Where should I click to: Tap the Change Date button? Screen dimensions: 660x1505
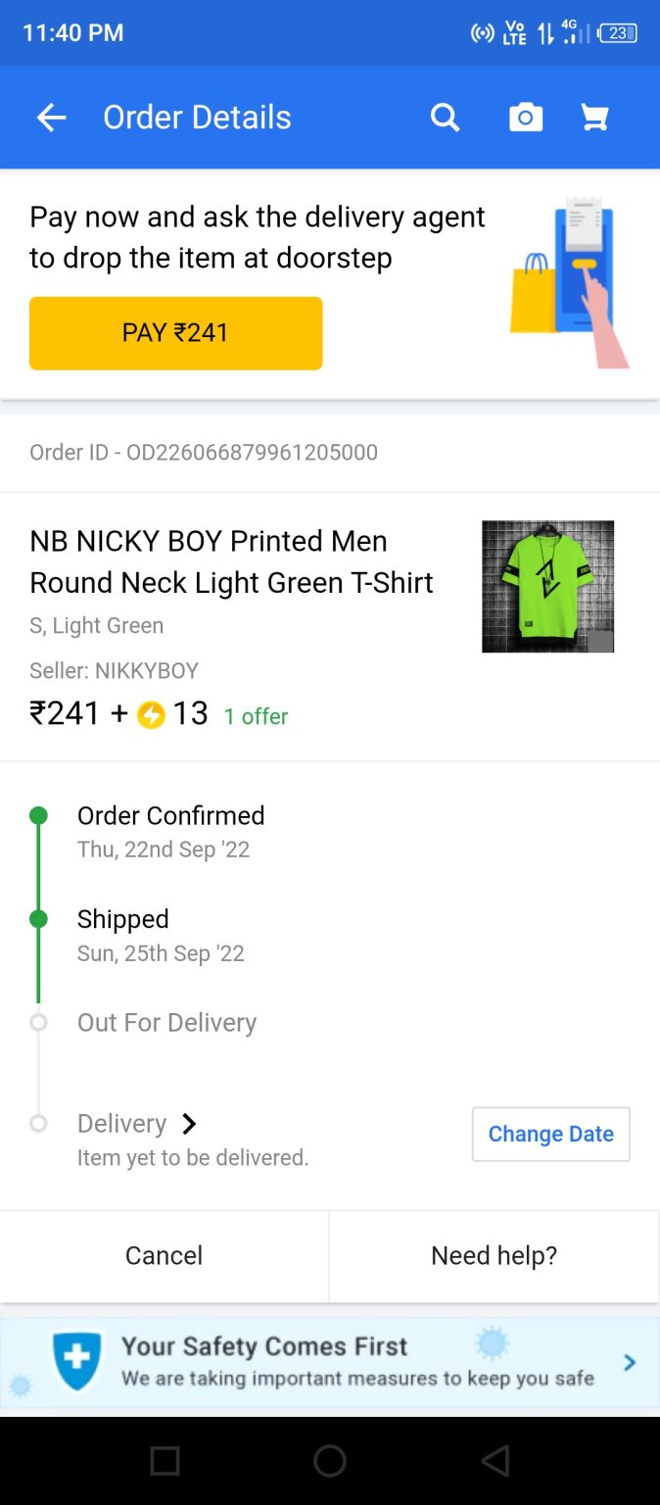(x=550, y=1134)
